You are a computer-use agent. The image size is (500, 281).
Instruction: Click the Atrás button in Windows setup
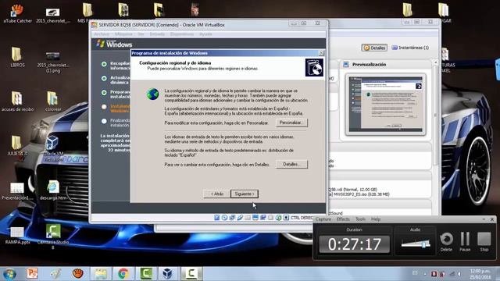[217, 194]
